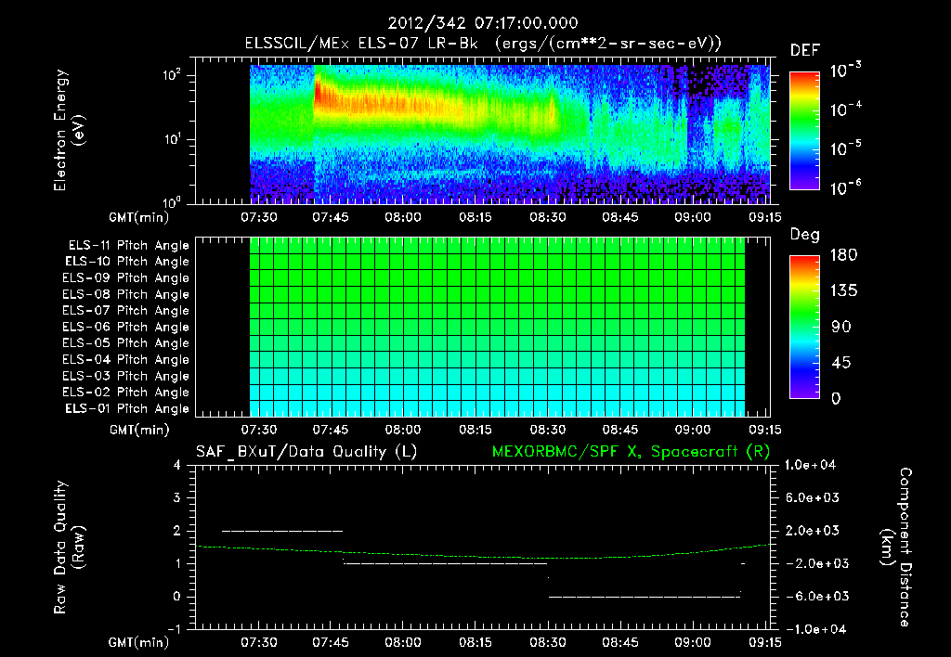Click the 07:45 tick label under spectrogram
Image resolution: width=951 pixels, height=657 pixels.
331,217
